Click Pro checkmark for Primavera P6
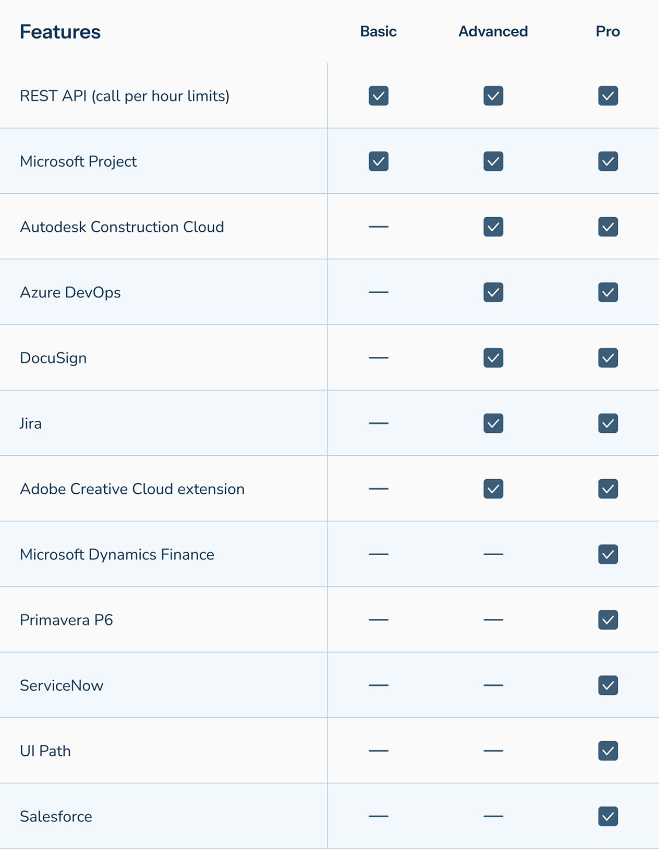 pos(608,620)
